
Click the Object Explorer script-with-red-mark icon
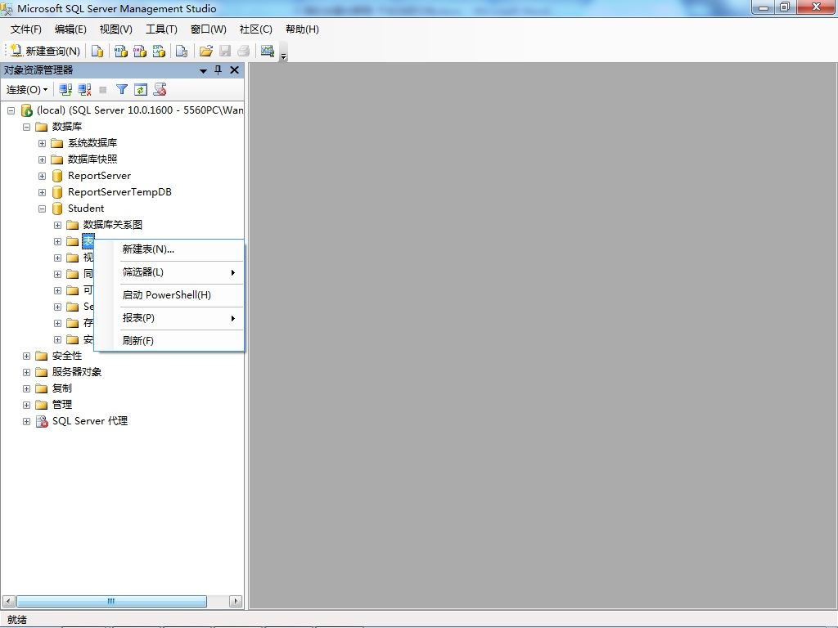coord(160,90)
